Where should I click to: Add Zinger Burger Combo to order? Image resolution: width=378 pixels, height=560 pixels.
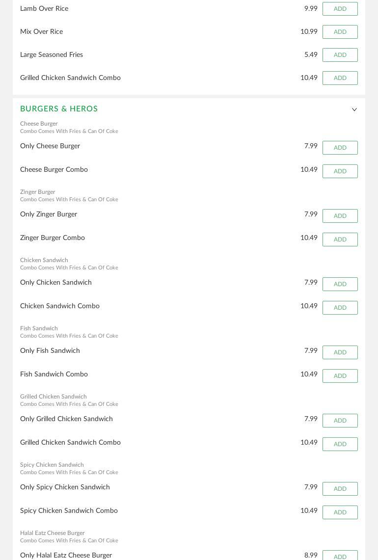coord(340,240)
